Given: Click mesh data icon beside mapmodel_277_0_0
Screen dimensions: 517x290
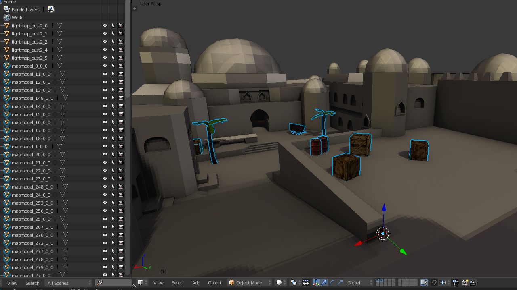Looking at the screenshot, I should [65, 251].
